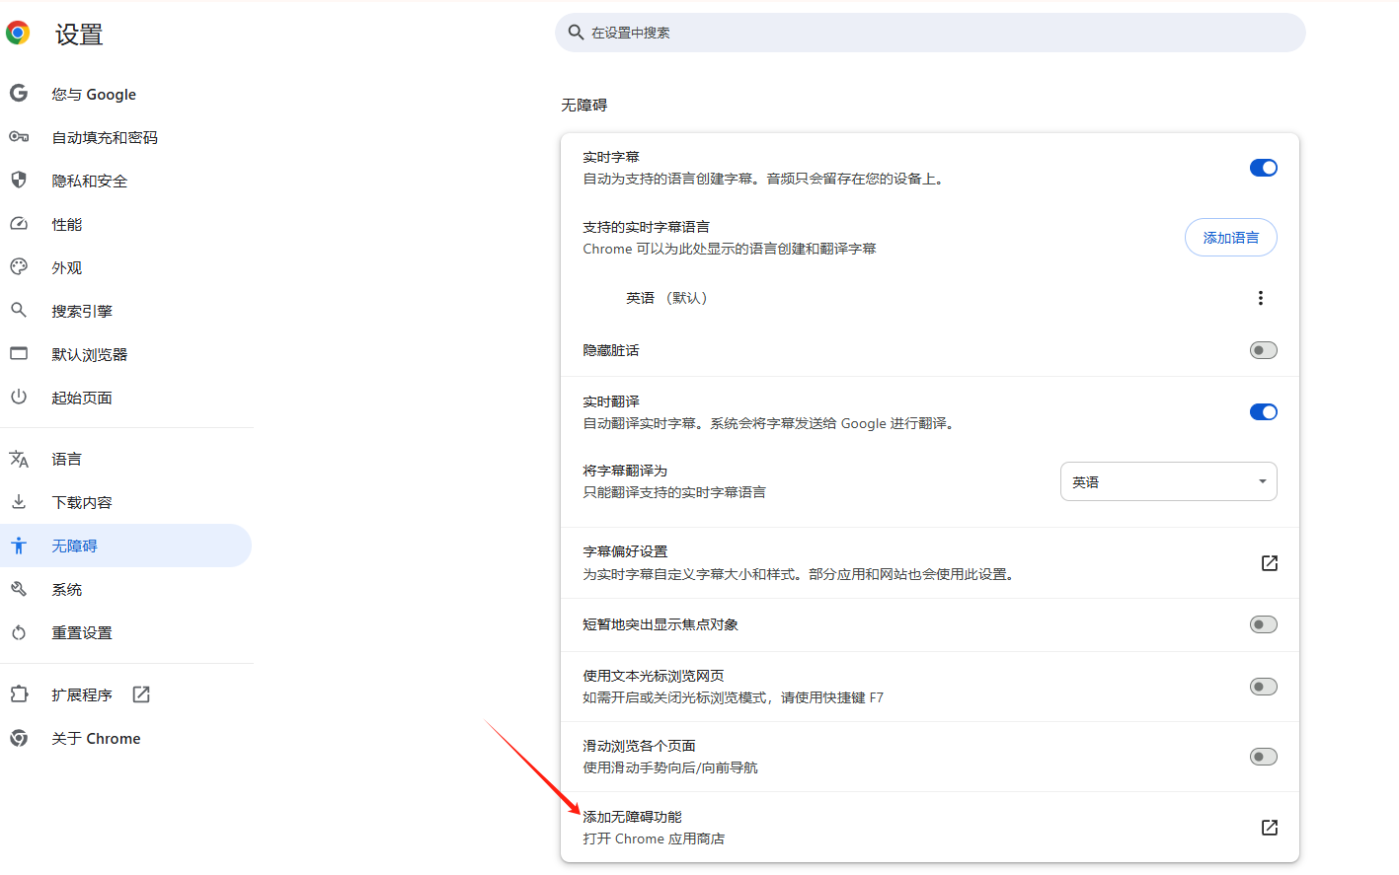Turn off the 实时字幕 toggle
1399x875 pixels.
pos(1264,168)
